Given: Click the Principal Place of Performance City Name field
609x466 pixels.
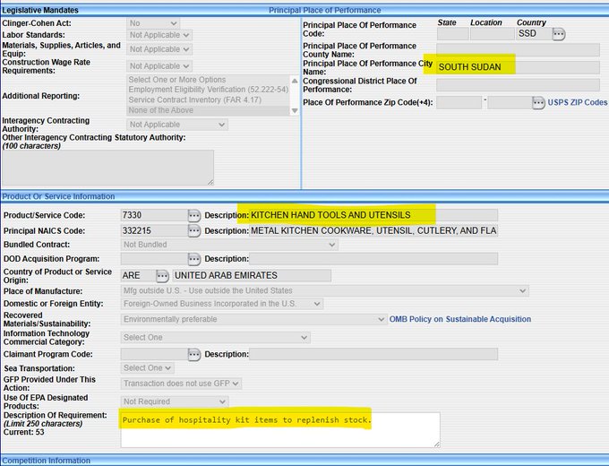Looking at the screenshot, I should (x=518, y=67).
